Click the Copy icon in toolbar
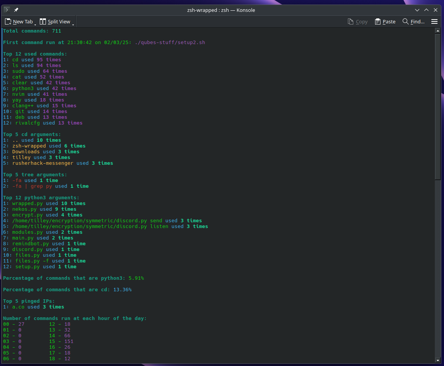Image resolution: width=444 pixels, height=366 pixels. pyautogui.click(x=350, y=22)
